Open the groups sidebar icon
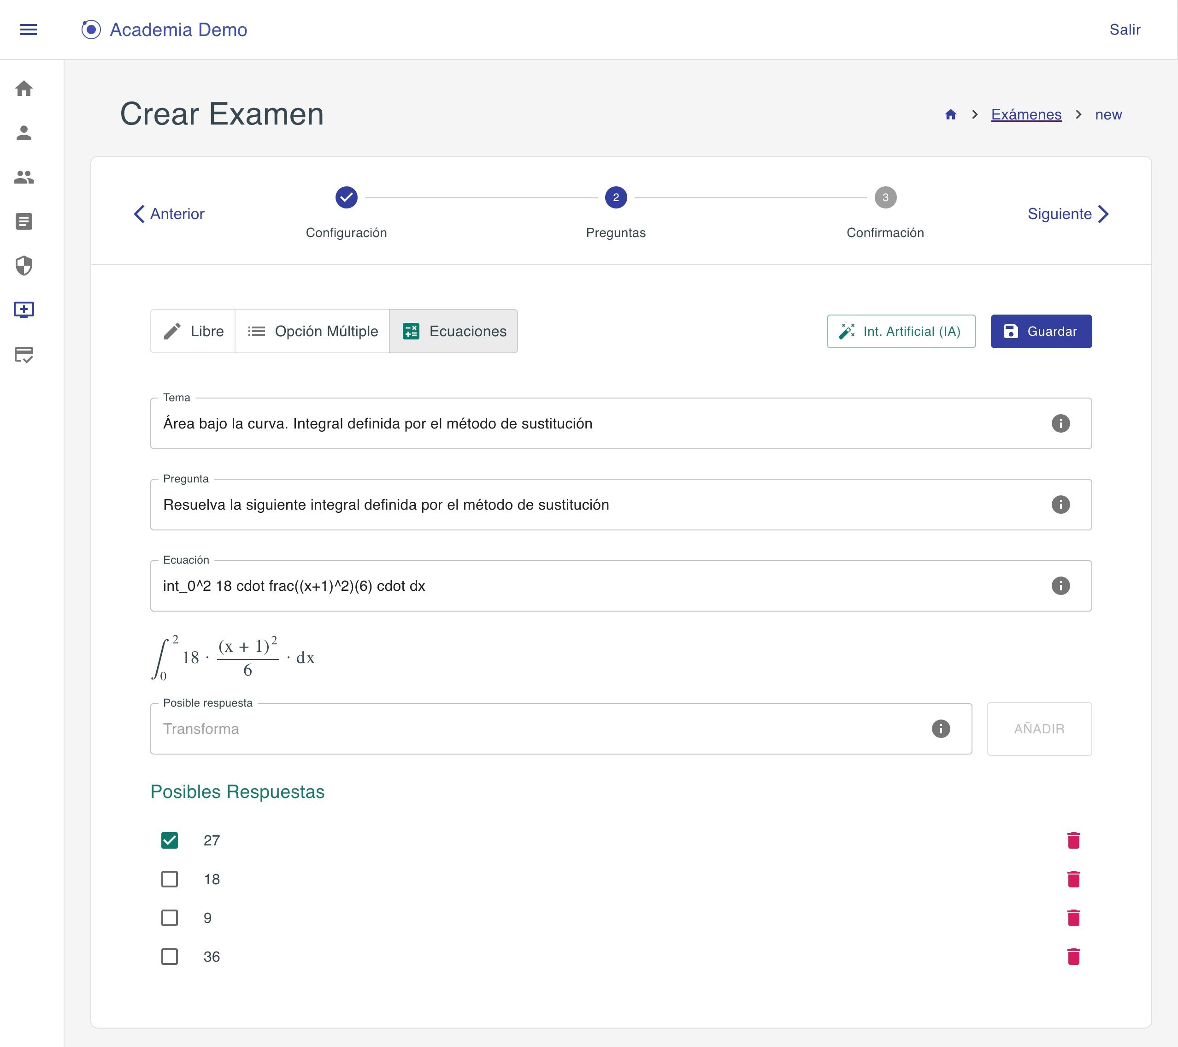Image resolution: width=1178 pixels, height=1047 pixels. [24, 177]
